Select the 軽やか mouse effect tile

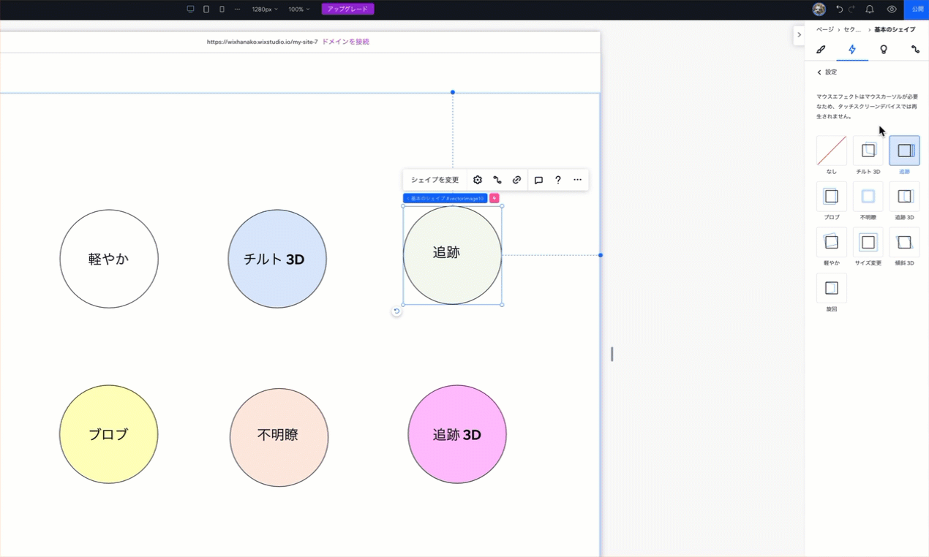[x=832, y=242]
